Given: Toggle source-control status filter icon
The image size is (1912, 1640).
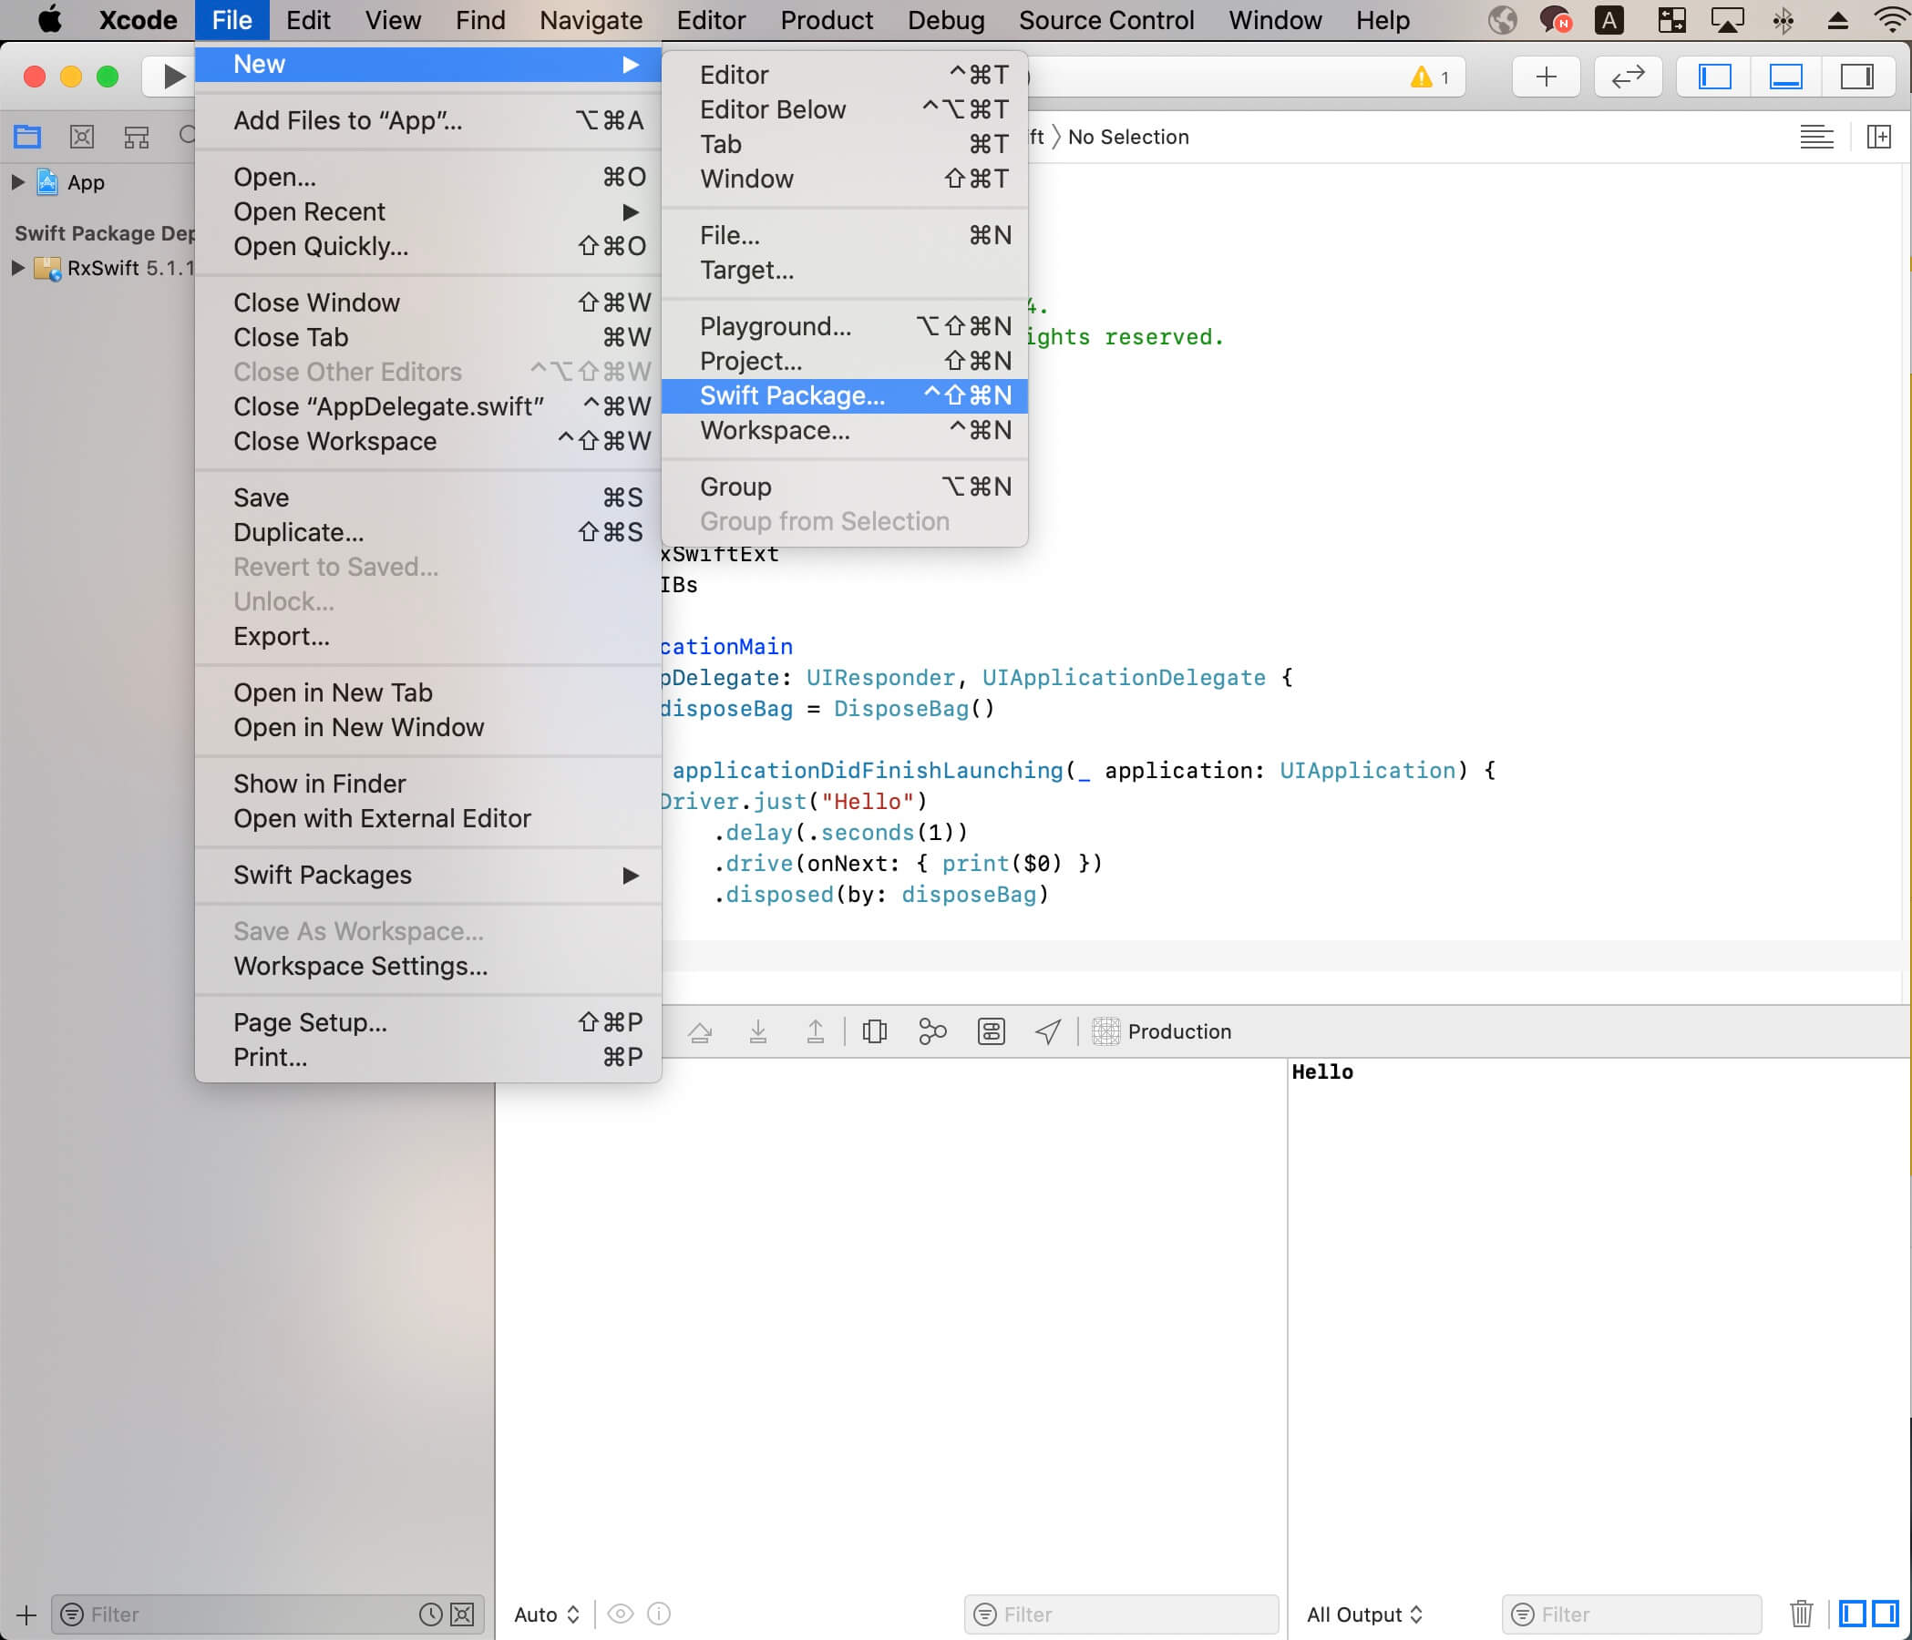Looking at the screenshot, I should tap(462, 1614).
